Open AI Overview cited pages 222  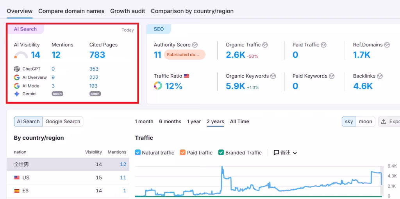coord(94,78)
